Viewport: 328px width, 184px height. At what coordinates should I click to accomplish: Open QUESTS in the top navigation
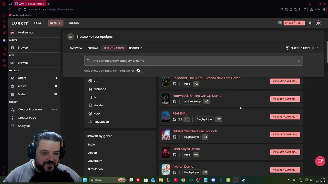[x=74, y=23]
